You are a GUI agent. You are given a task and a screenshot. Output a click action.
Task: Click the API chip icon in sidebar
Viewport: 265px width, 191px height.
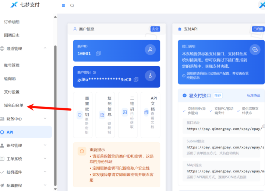click(x=2, y=132)
